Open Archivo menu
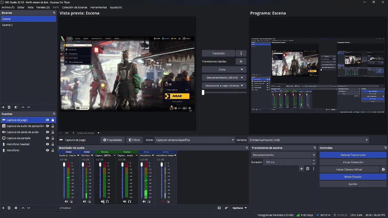The width and height of the screenshot is (388, 218). point(8,7)
